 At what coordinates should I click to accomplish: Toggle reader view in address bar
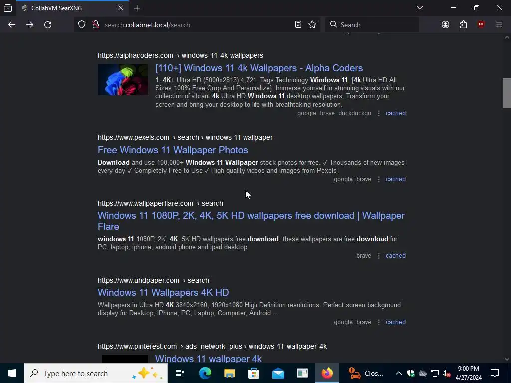[298, 25]
